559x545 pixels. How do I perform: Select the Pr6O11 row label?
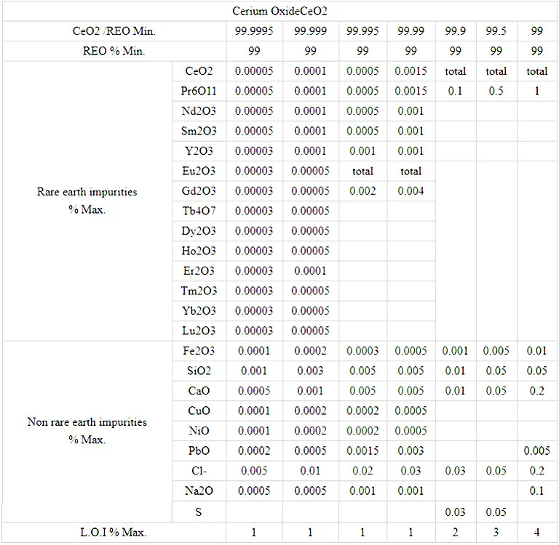tap(199, 91)
